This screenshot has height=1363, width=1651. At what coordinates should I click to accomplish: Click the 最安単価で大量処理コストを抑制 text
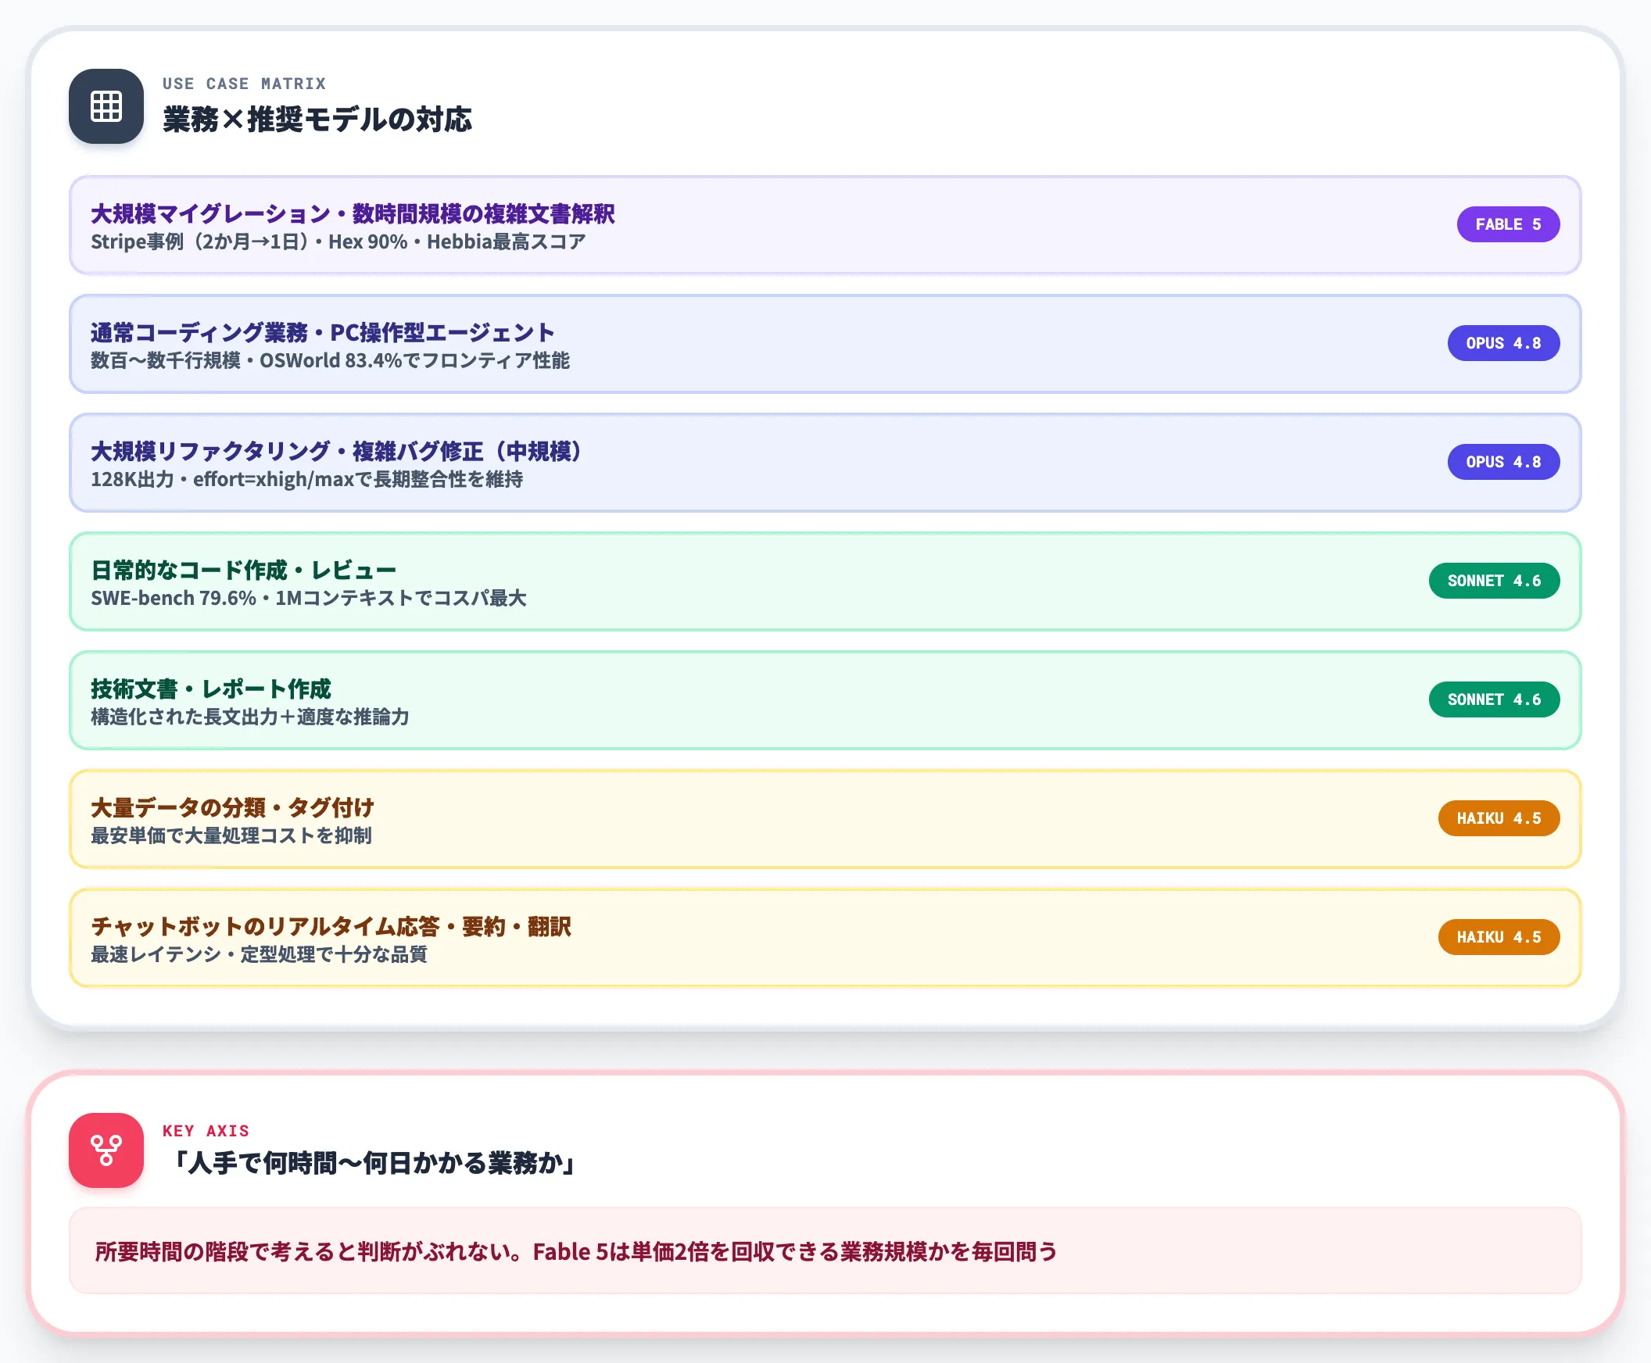(x=231, y=835)
